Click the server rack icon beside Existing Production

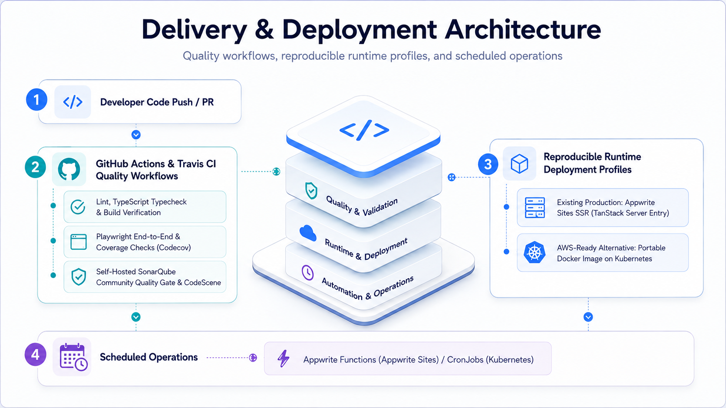tap(535, 208)
